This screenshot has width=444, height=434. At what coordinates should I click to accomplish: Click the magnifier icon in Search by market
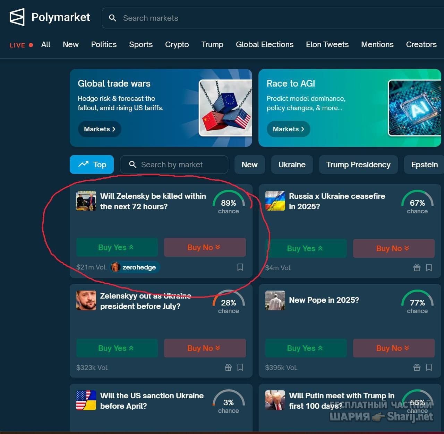point(133,165)
